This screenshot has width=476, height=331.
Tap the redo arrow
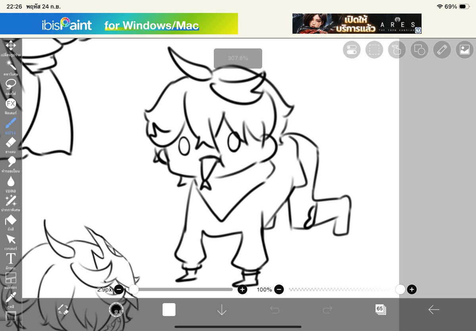point(327,310)
